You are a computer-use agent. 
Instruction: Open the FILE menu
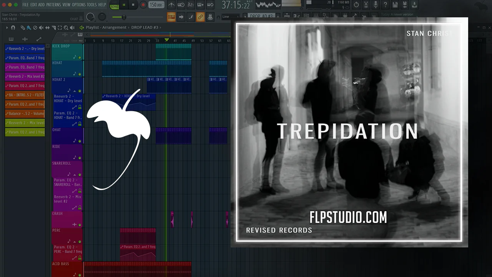click(x=25, y=5)
